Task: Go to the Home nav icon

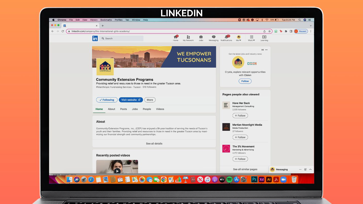Action: [x=176, y=38]
